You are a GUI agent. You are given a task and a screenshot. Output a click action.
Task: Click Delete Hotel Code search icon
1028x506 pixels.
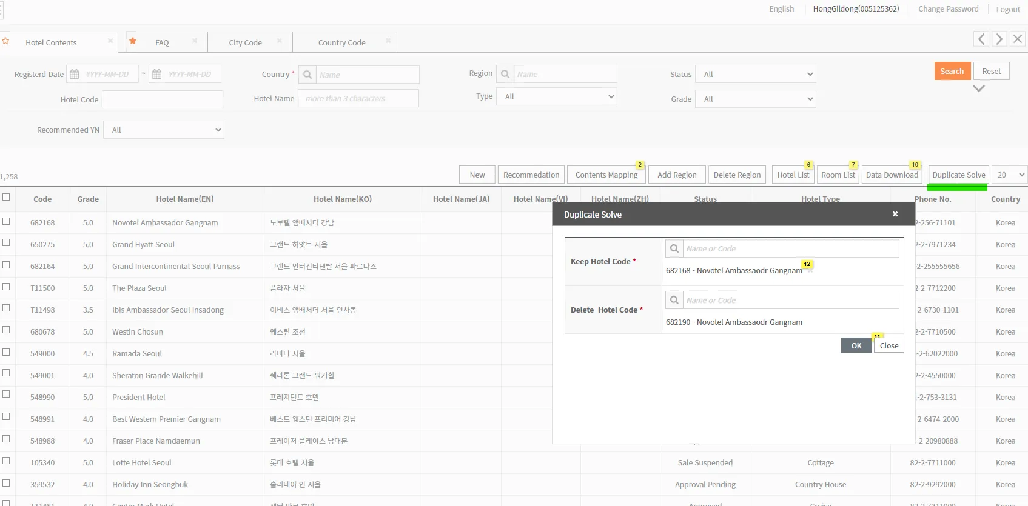[674, 300]
